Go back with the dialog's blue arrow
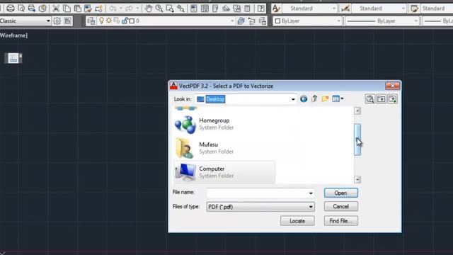 coord(304,99)
